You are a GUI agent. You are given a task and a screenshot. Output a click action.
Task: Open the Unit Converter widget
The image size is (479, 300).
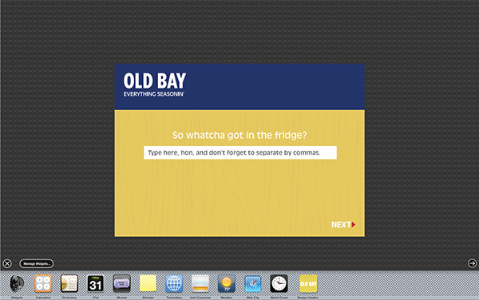(200, 283)
